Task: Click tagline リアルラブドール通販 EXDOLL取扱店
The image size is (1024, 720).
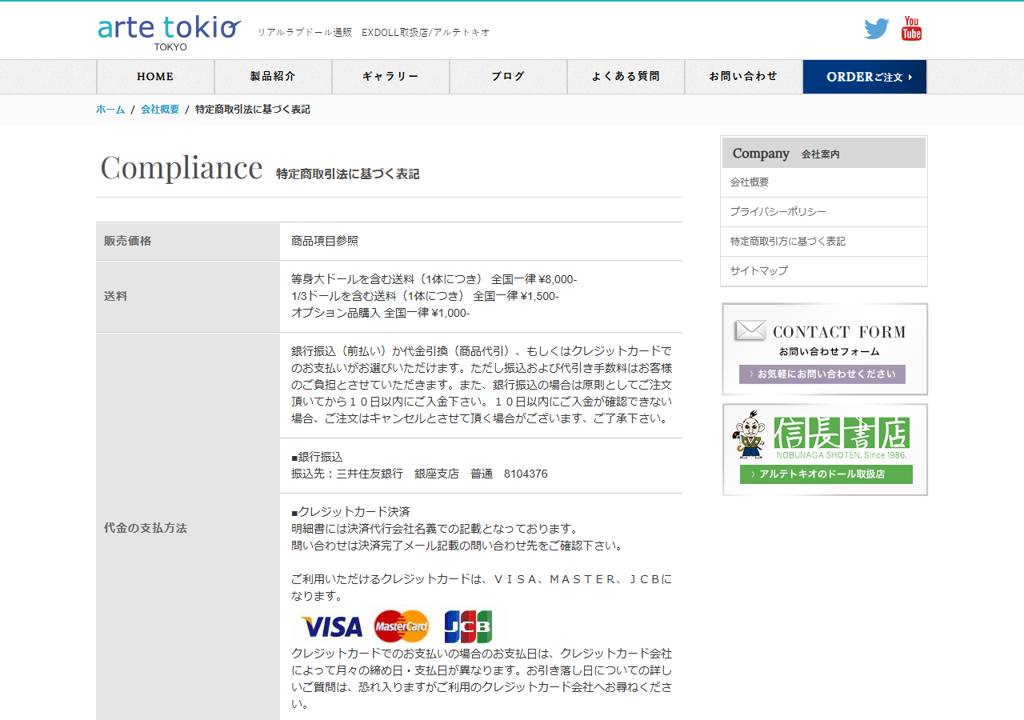Action: [374, 33]
